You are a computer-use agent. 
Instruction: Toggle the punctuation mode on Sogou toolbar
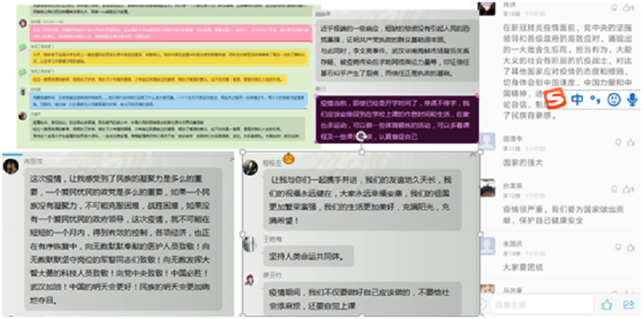click(x=595, y=99)
